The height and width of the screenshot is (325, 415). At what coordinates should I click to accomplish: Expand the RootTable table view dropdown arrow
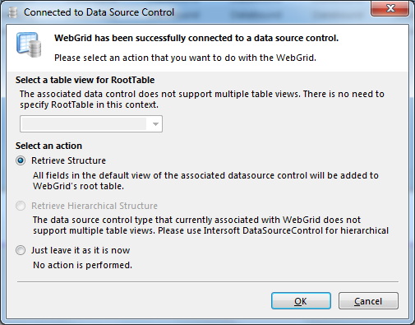coord(155,124)
